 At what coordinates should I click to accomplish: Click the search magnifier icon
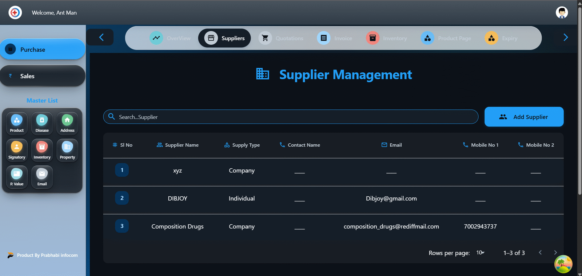click(x=112, y=116)
